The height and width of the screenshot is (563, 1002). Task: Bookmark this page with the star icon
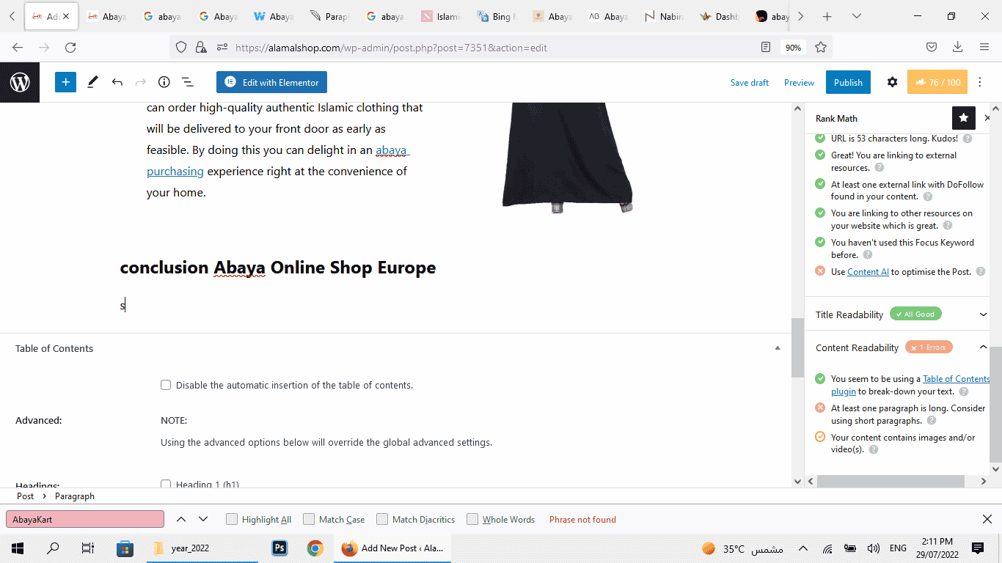coord(821,48)
